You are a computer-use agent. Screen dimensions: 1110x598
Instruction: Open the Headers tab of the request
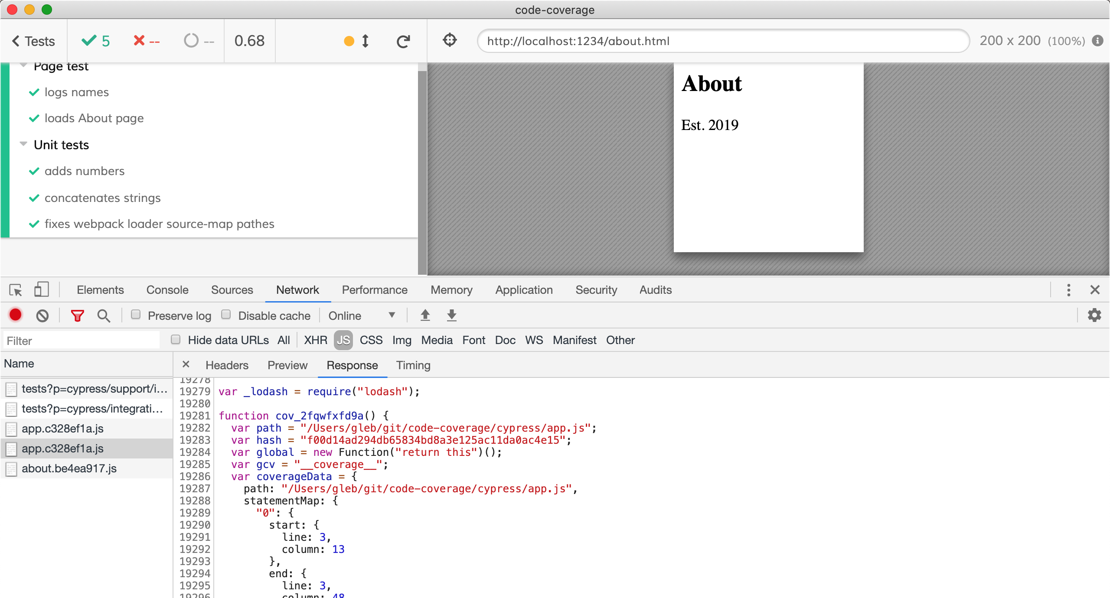tap(227, 365)
